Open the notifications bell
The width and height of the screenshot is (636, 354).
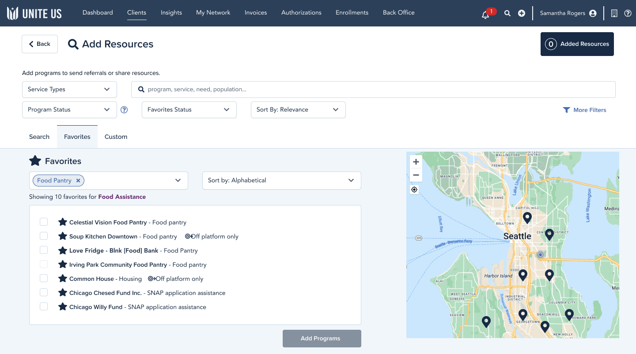485,14
